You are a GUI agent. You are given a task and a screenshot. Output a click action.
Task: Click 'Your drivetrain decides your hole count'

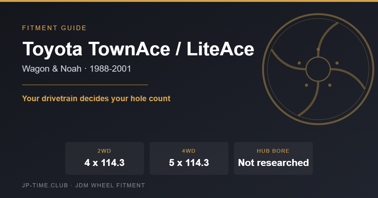click(96, 99)
